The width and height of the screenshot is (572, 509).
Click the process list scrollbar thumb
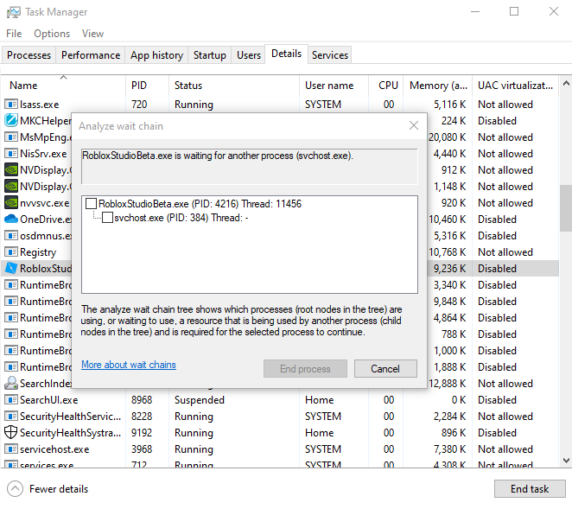(566, 208)
